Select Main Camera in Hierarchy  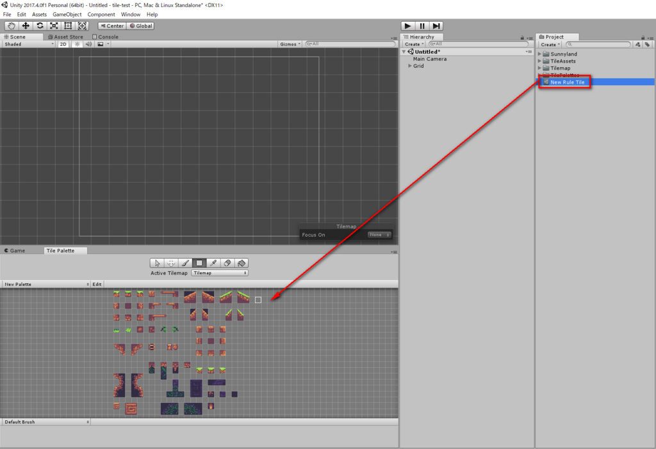(x=430, y=59)
